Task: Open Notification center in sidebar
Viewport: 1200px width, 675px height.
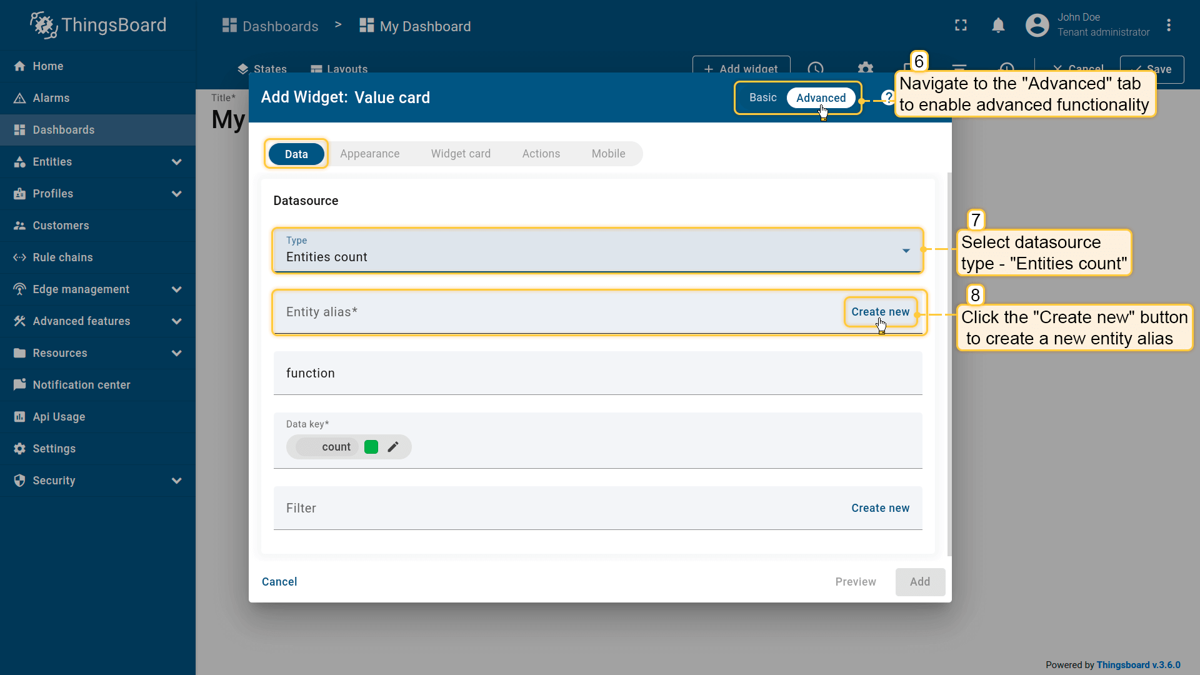Action: (x=81, y=385)
